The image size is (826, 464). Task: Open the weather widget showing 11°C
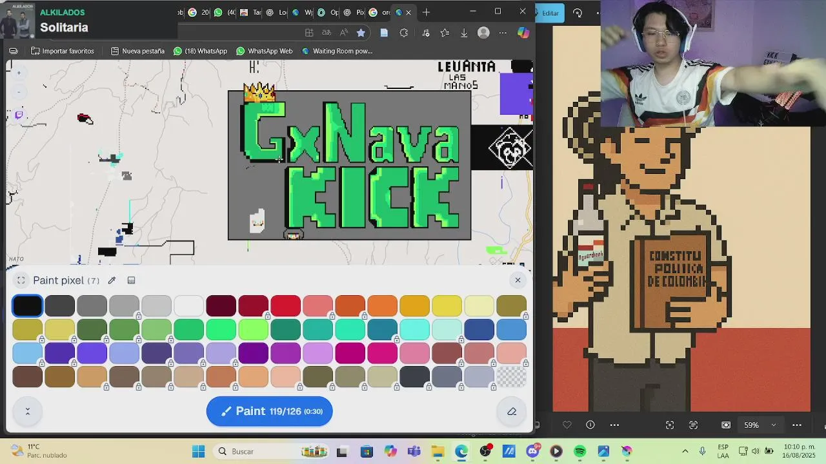pos(39,451)
